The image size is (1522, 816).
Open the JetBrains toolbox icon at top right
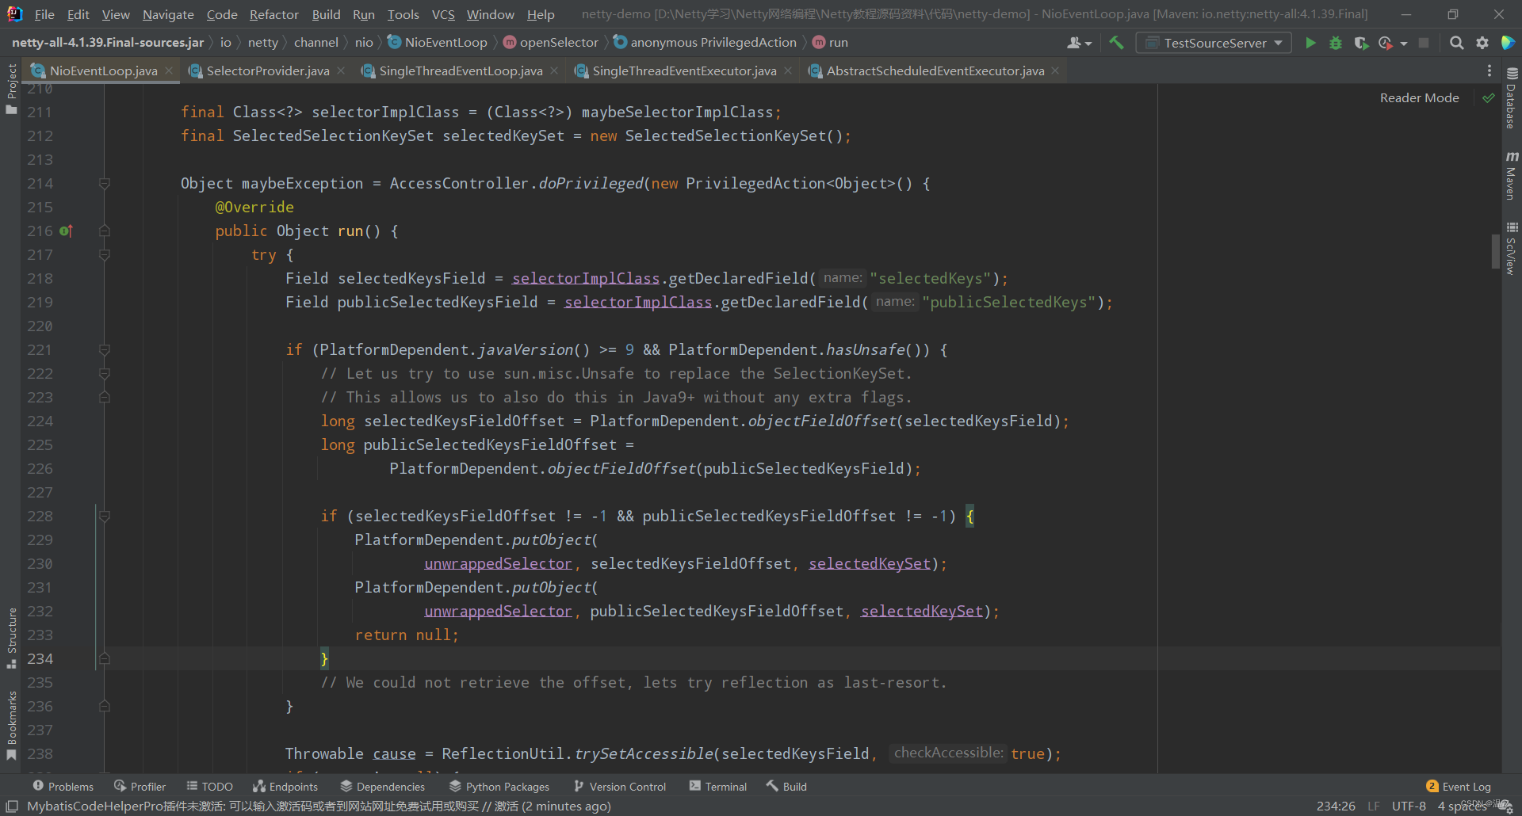click(x=1508, y=43)
